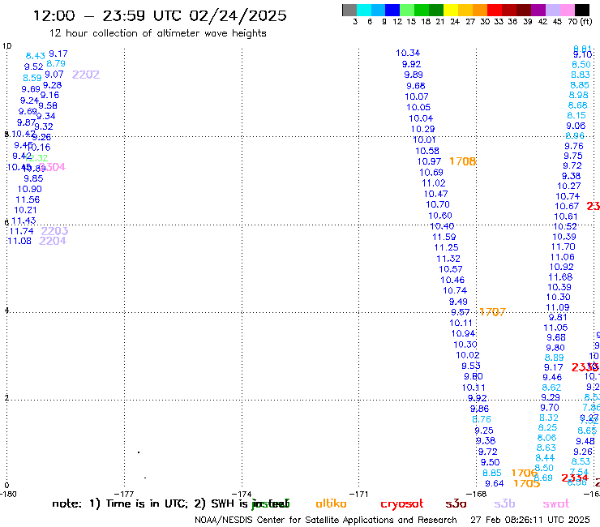Click the wave height value '8.76'
This screenshot has width=600, height=527.
coord(482,419)
